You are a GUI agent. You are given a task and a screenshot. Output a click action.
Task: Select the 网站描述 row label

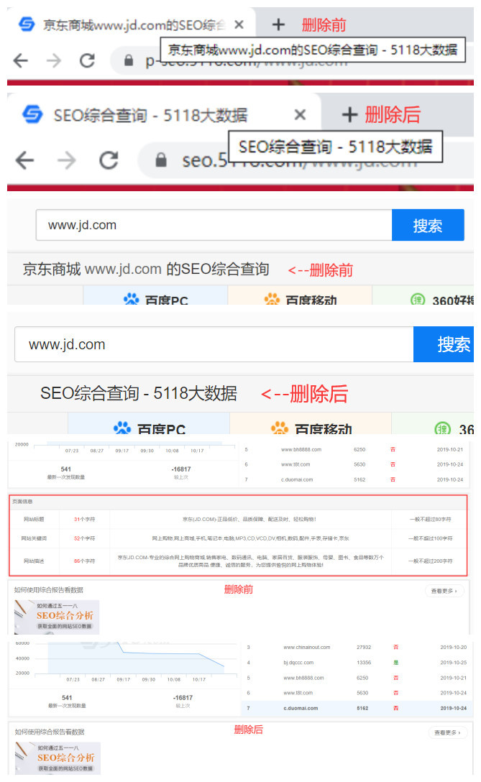(34, 561)
